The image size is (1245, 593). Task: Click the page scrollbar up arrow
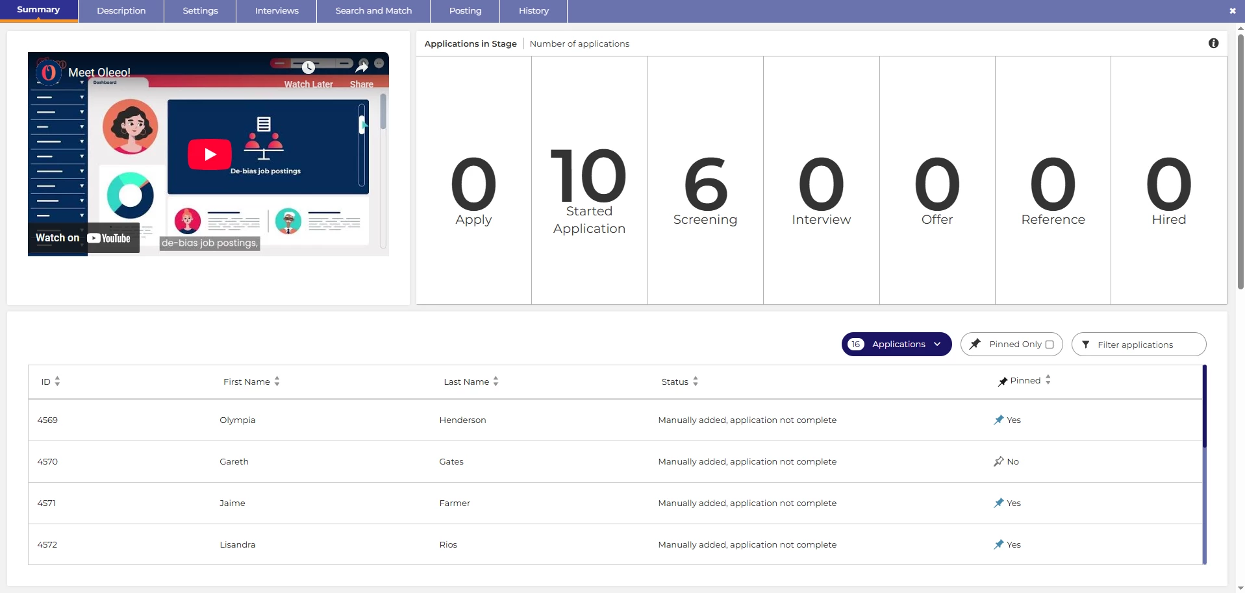1240,28
